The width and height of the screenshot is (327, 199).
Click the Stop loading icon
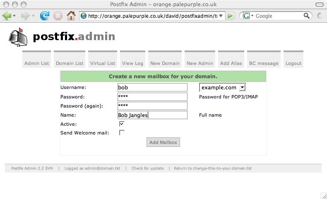58,16
